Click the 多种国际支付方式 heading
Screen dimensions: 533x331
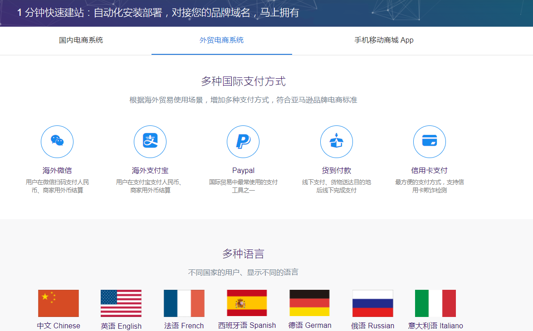click(x=243, y=82)
